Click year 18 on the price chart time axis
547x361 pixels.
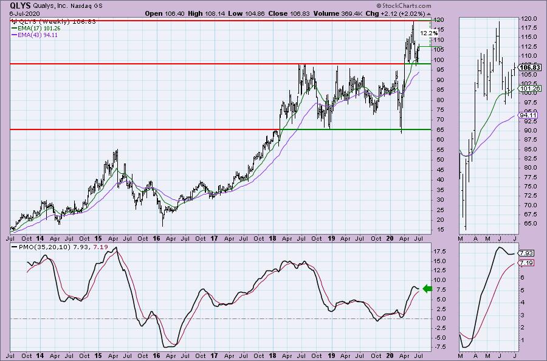click(x=272, y=239)
